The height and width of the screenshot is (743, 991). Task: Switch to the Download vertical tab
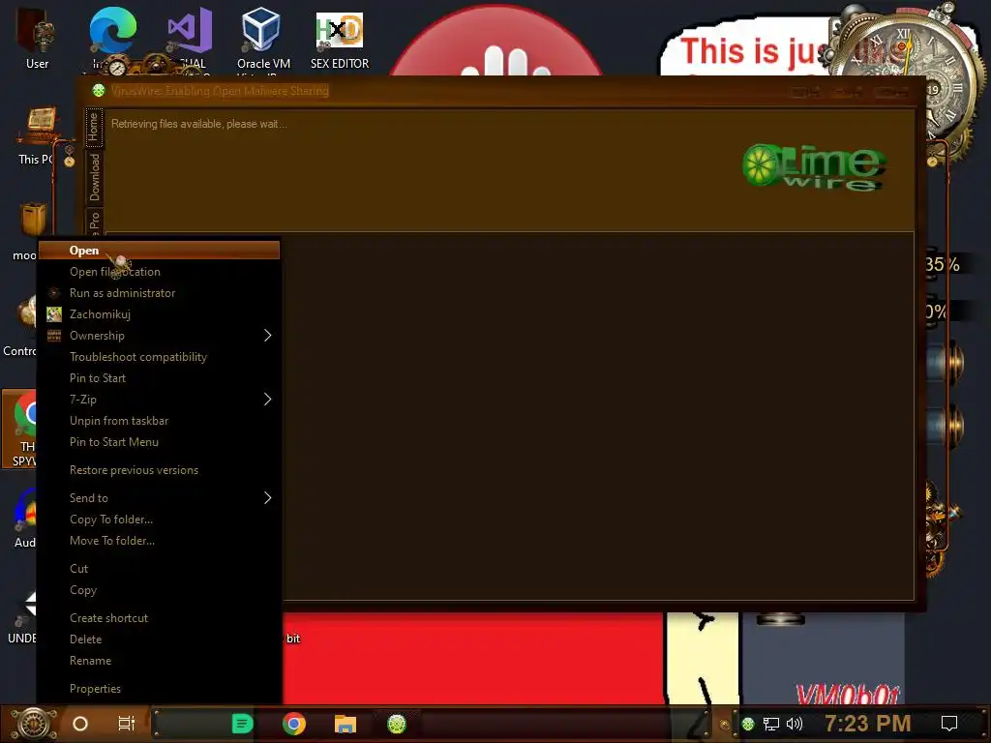point(94,177)
